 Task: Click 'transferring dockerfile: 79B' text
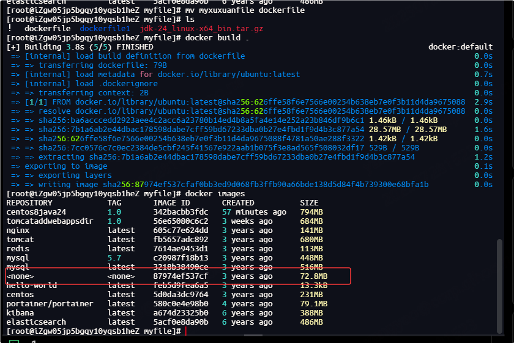point(103,65)
